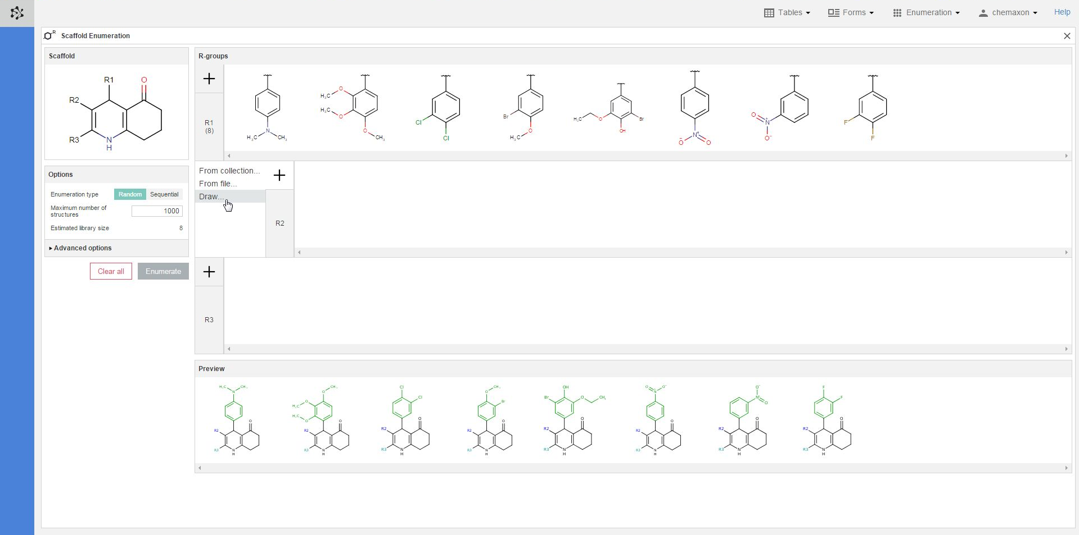This screenshot has height=535, width=1079.
Task: Close the Scaffold Enumeration dialog
Action: coord(1067,36)
